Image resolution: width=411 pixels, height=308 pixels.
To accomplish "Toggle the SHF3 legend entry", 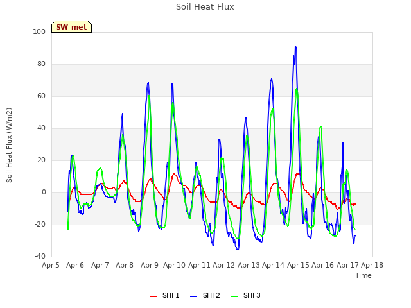I will pos(245,295).
